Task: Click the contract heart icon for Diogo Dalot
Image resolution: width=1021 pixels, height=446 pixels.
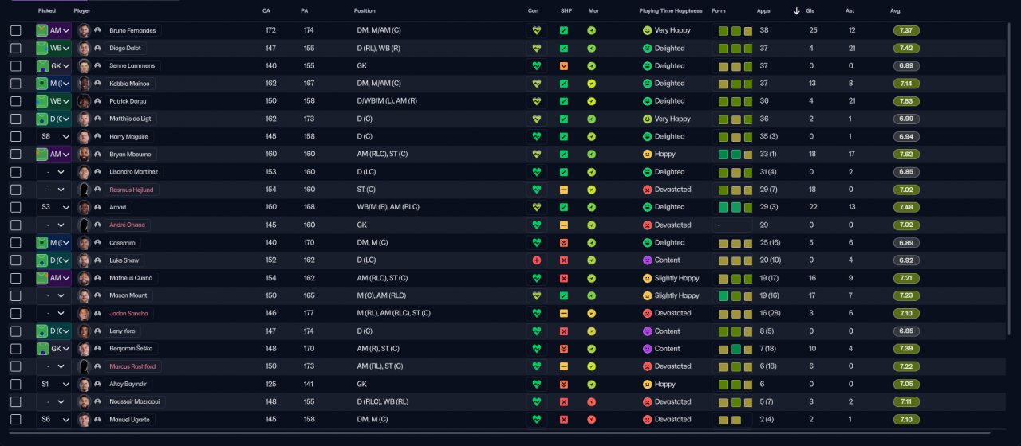Action: 537,48
